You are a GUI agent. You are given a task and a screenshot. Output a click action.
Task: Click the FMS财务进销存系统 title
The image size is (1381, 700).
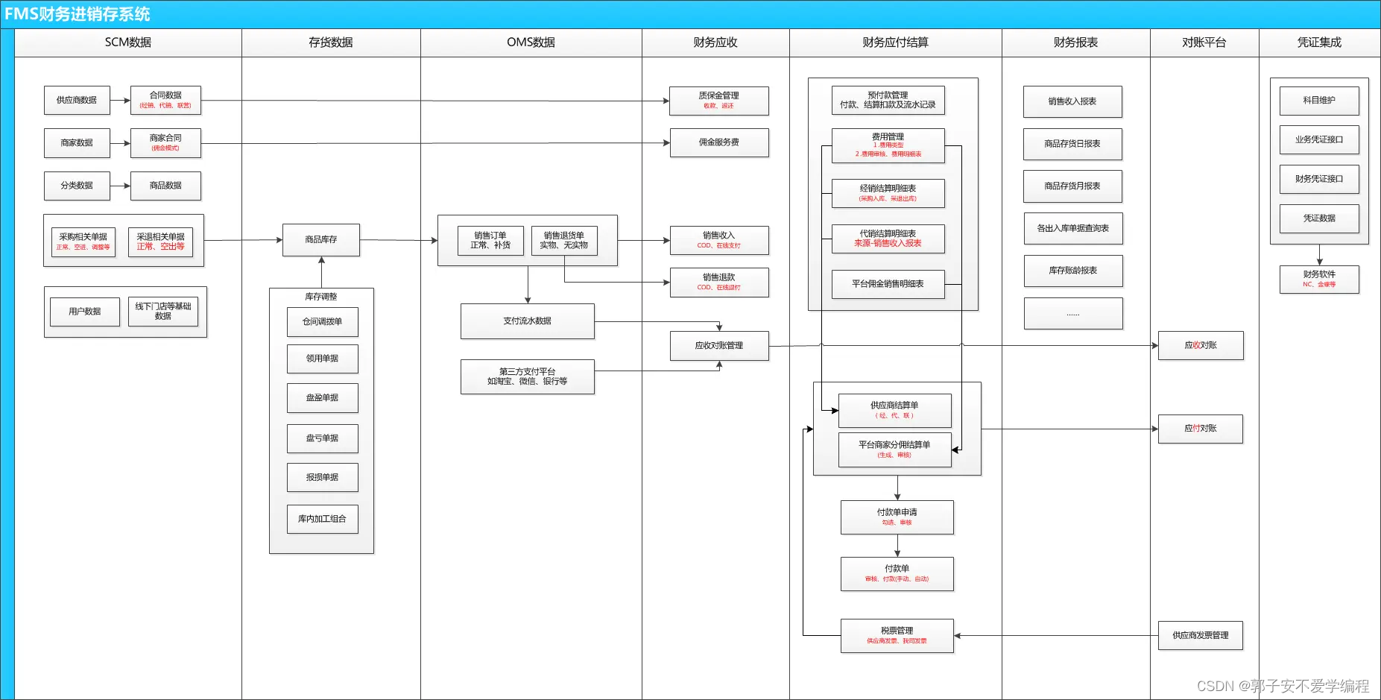coord(78,14)
